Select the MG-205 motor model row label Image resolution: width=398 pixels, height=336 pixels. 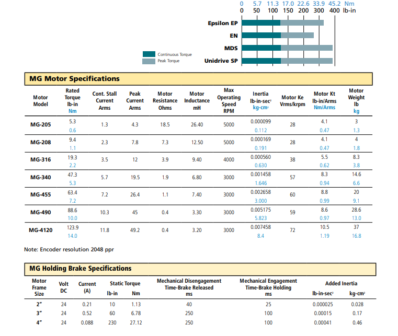(40, 125)
